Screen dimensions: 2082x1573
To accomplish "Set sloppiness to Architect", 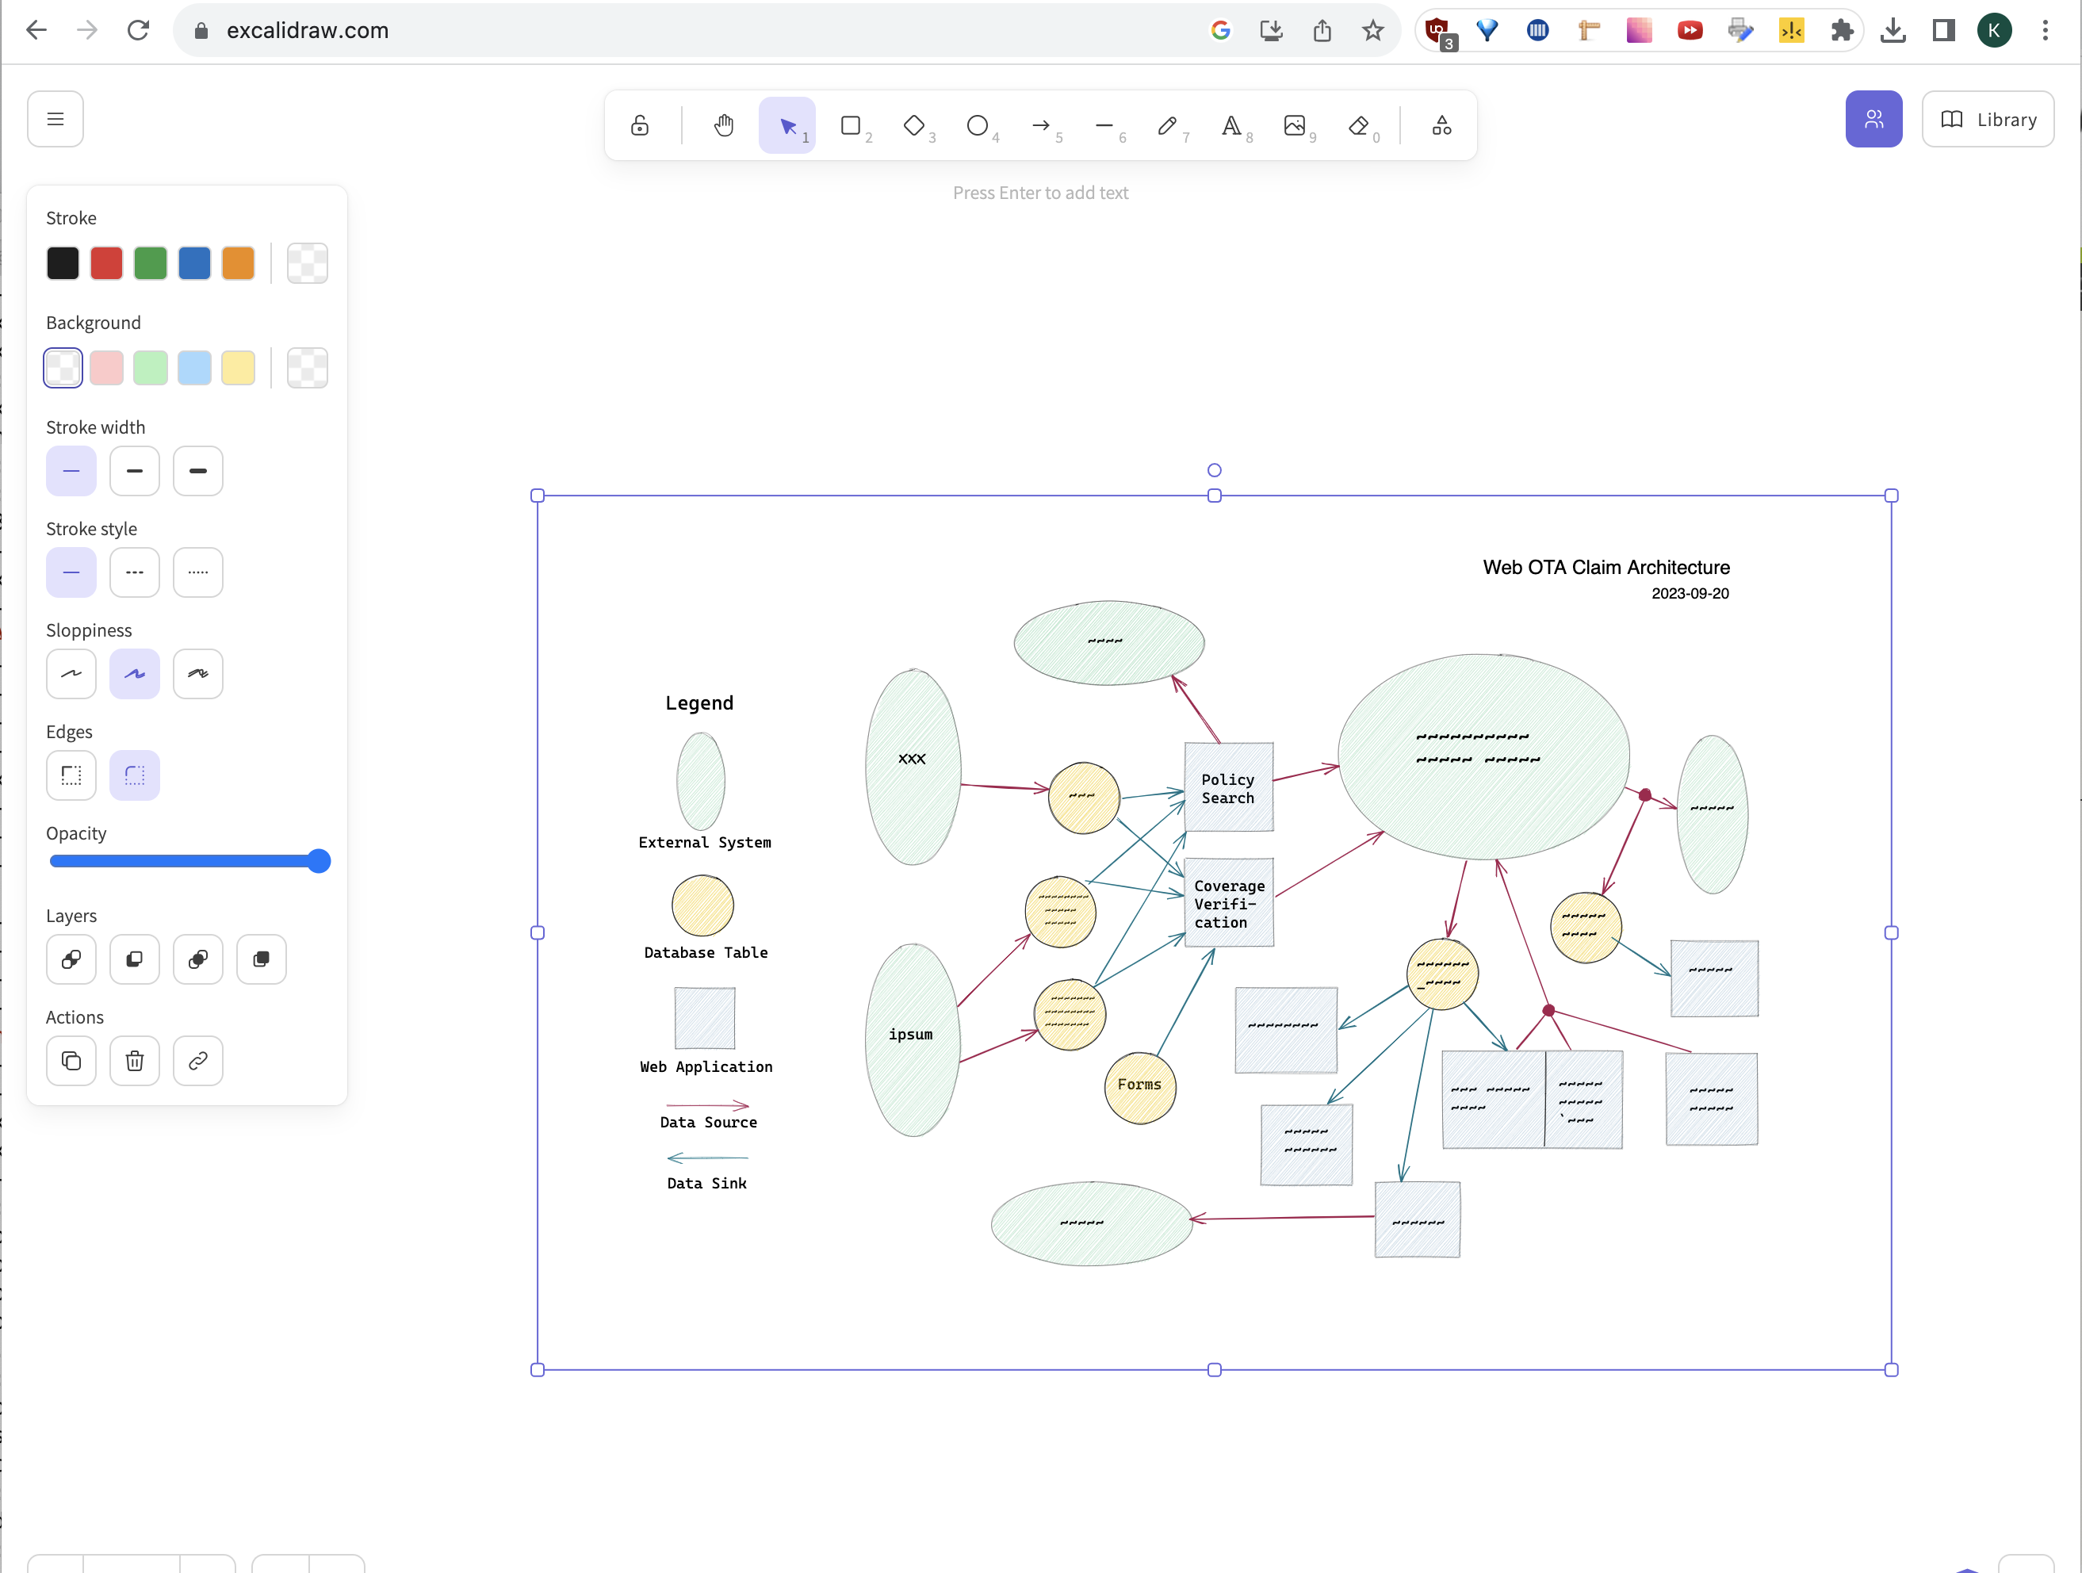I will tap(71, 674).
